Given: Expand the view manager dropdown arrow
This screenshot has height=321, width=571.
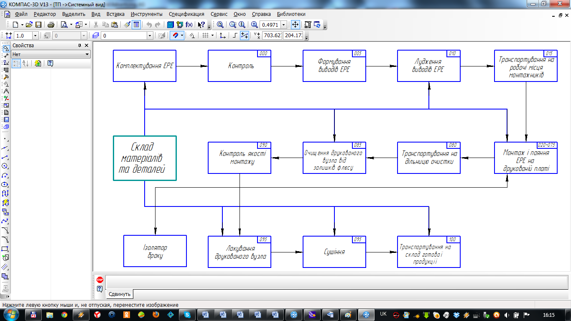Looking at the screenshot, I should click(86, 25).
